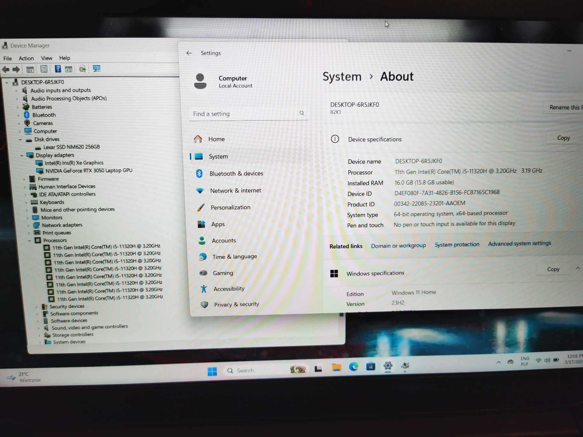This screenshot has width=583, height=437.
Task: Open Advanced system settings link
Action: [x=519, y=243]
